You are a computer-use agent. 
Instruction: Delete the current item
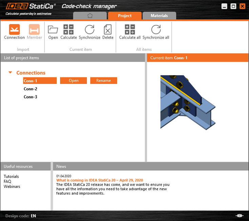108,32
